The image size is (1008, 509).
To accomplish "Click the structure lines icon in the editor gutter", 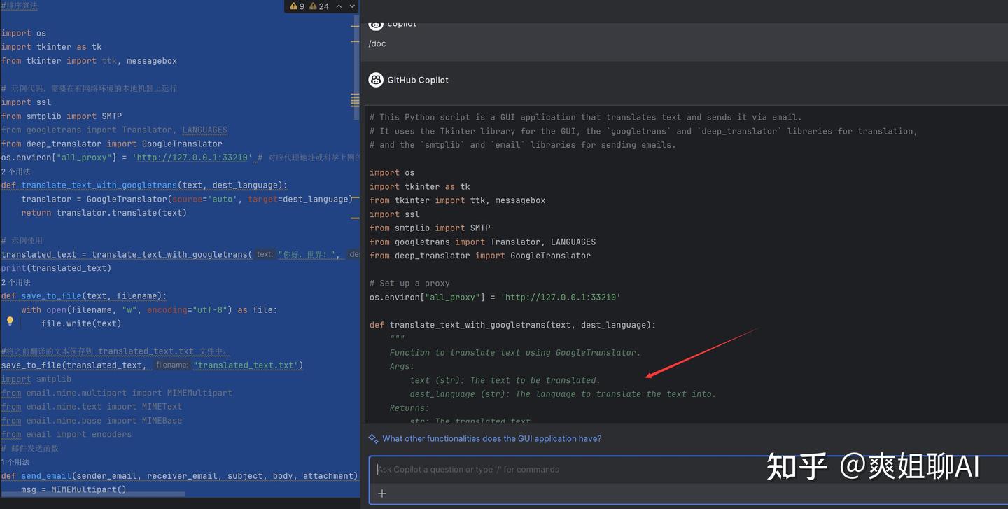I will pyautogui.click(x=355, y=101).
